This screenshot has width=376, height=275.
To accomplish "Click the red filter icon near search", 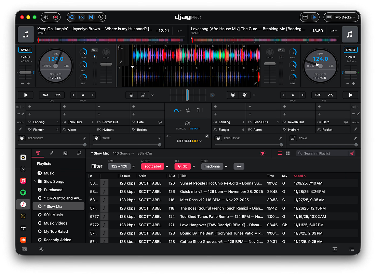I will tap(263, 153).
